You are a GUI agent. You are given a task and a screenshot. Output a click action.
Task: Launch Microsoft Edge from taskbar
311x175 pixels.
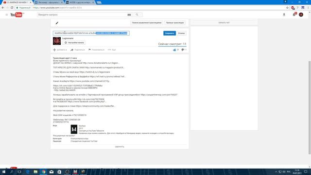click(28, 172)
